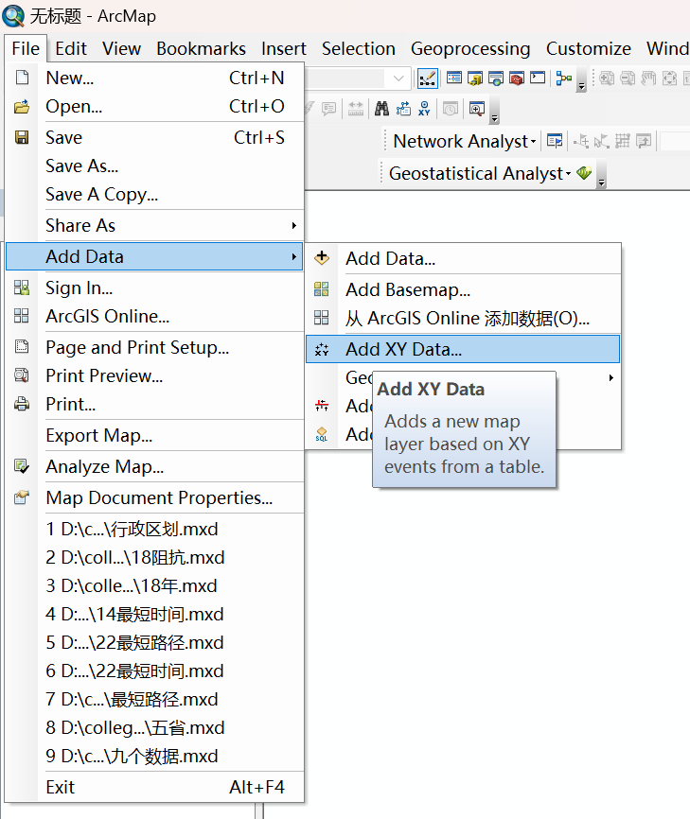Viewport: 690px width, 819px height.
Task: Click the Full Extent icon
Action: 669,78
